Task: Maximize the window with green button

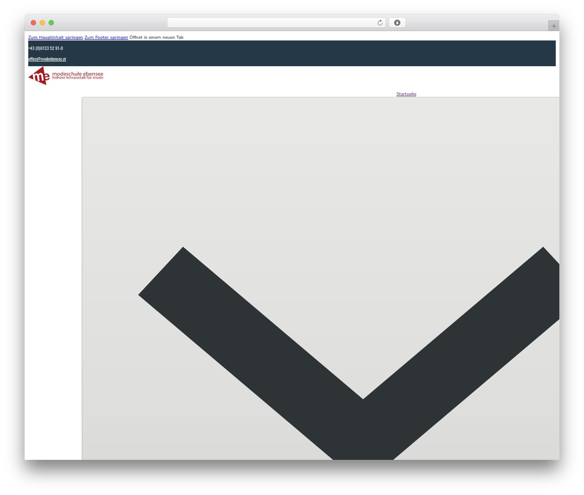Action: point(51,23)
